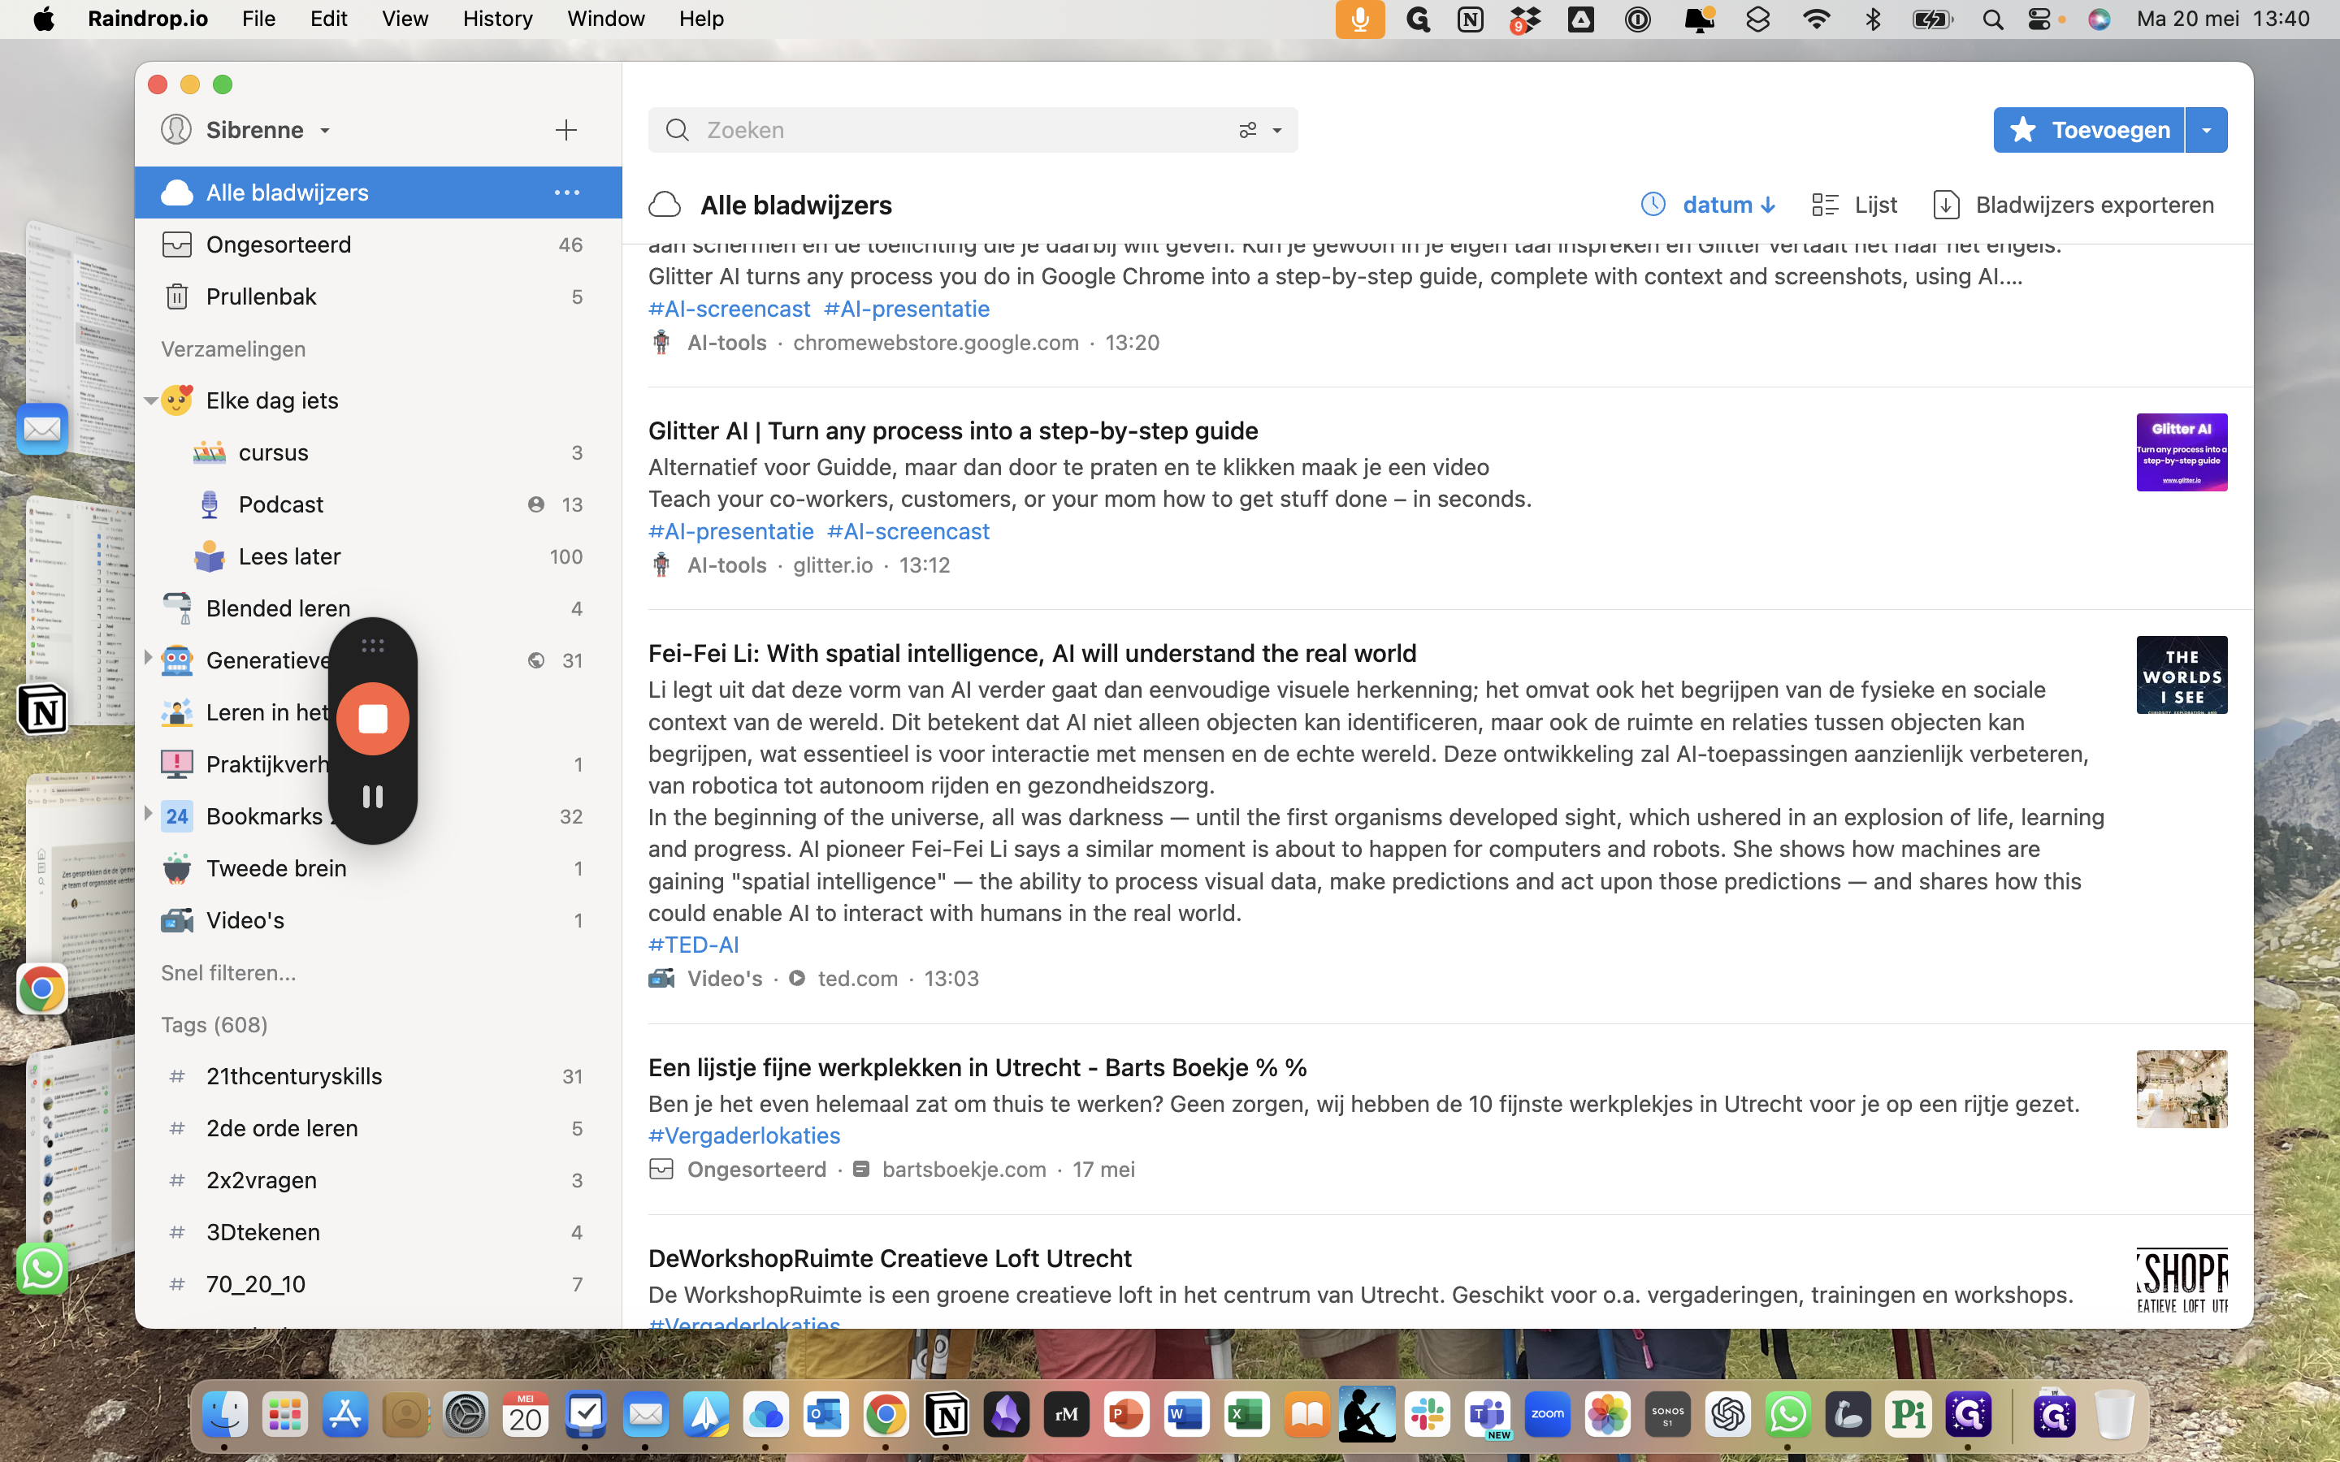This screenshot has width=2340, height=1462.
Task: Filter by tag 2x2vragen
Action: (x=378, y=1181)
